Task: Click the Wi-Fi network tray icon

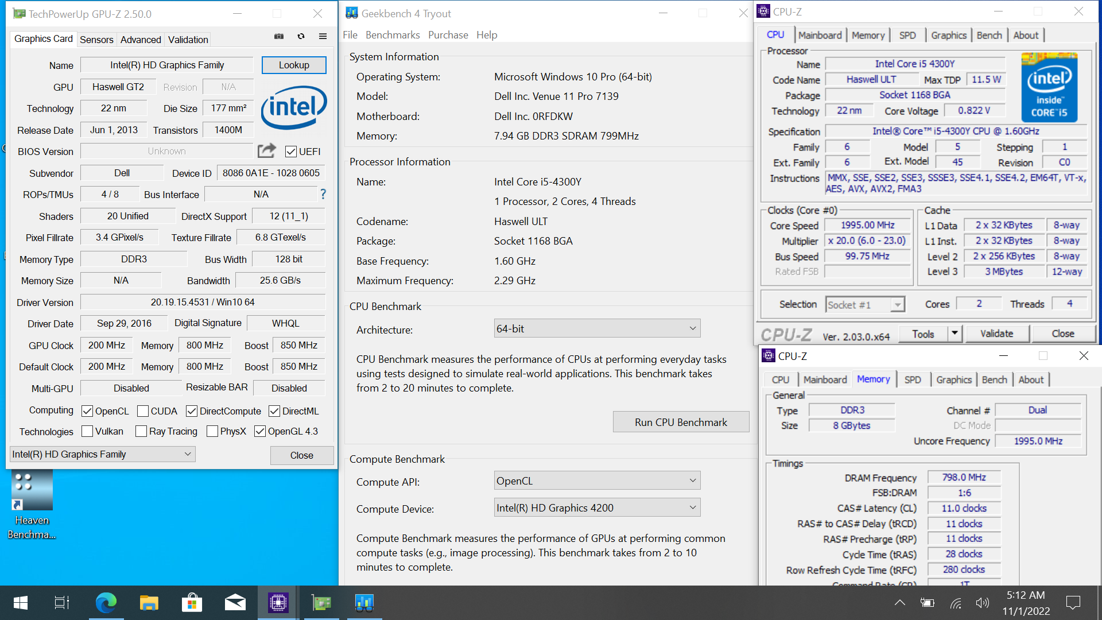Action: coord(956,603)
